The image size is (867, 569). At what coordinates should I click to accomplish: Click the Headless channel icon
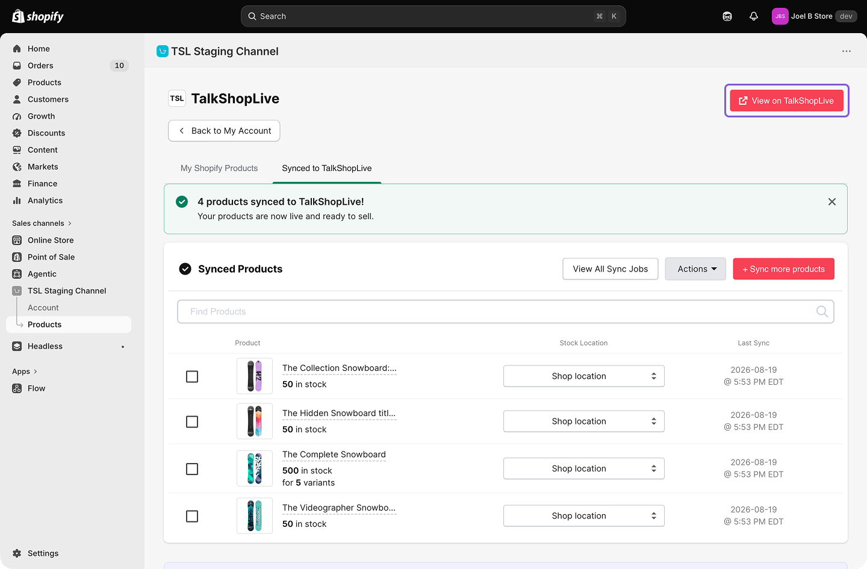click(17, 346)
